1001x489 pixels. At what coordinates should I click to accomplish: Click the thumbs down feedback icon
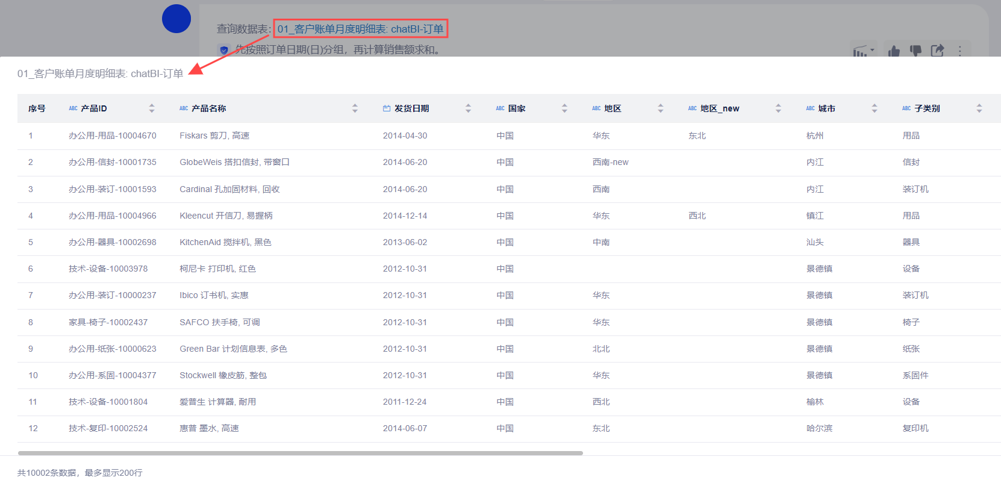[915, 51]
